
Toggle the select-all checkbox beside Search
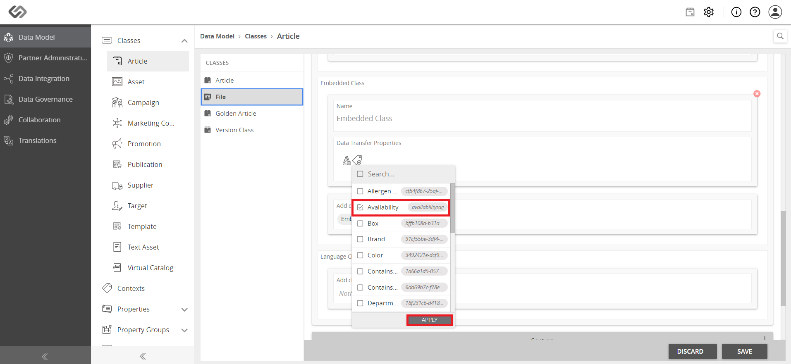tap(360, 174)
